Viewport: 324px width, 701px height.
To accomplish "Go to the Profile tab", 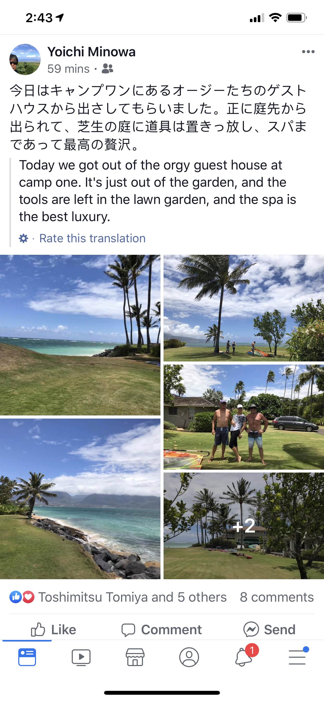I will (x=189, y=657).
